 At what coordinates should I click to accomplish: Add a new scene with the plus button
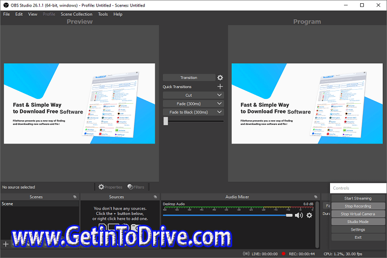point(6,244)
